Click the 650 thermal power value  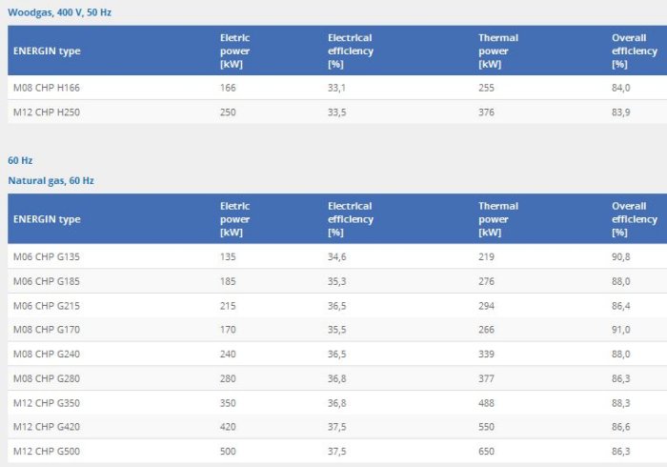pyautogui.click(x=487, y=451)
